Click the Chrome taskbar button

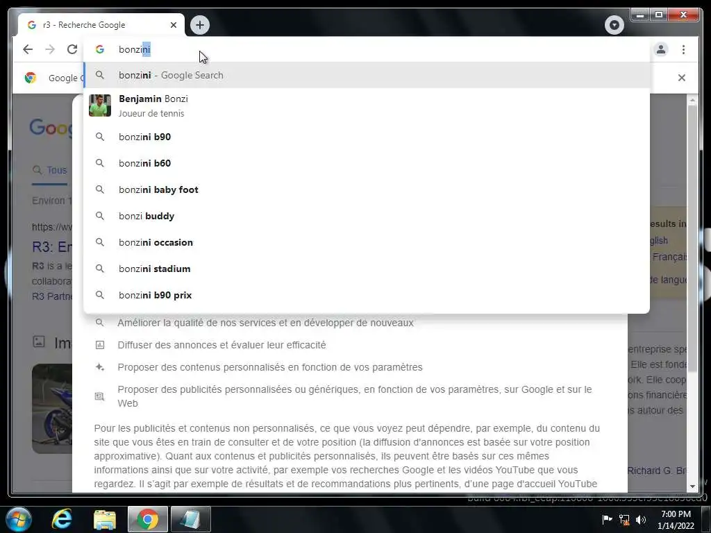(147, 519)
